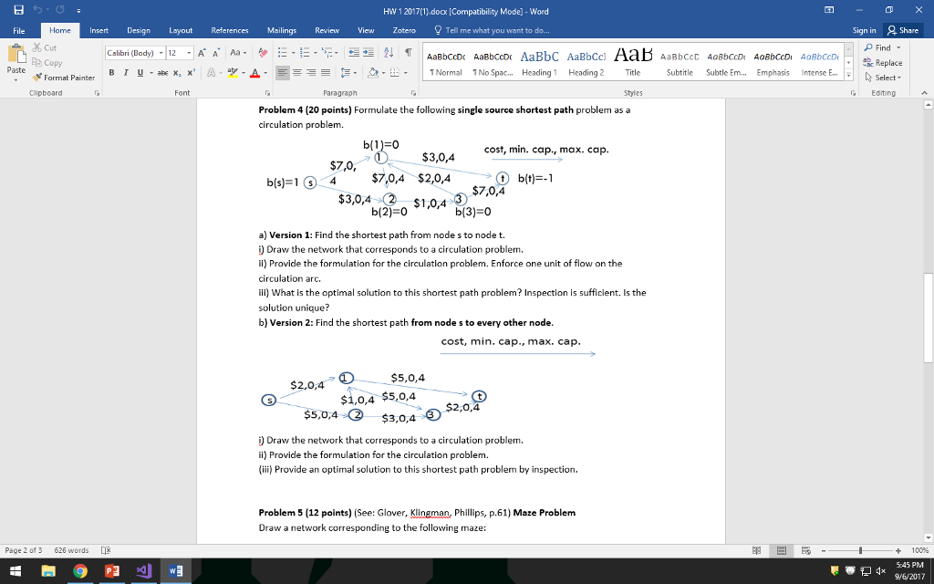The width and height of the screenshot is (934, 584).
Task: Select the bulleted list icon
Action: [284, 51]
